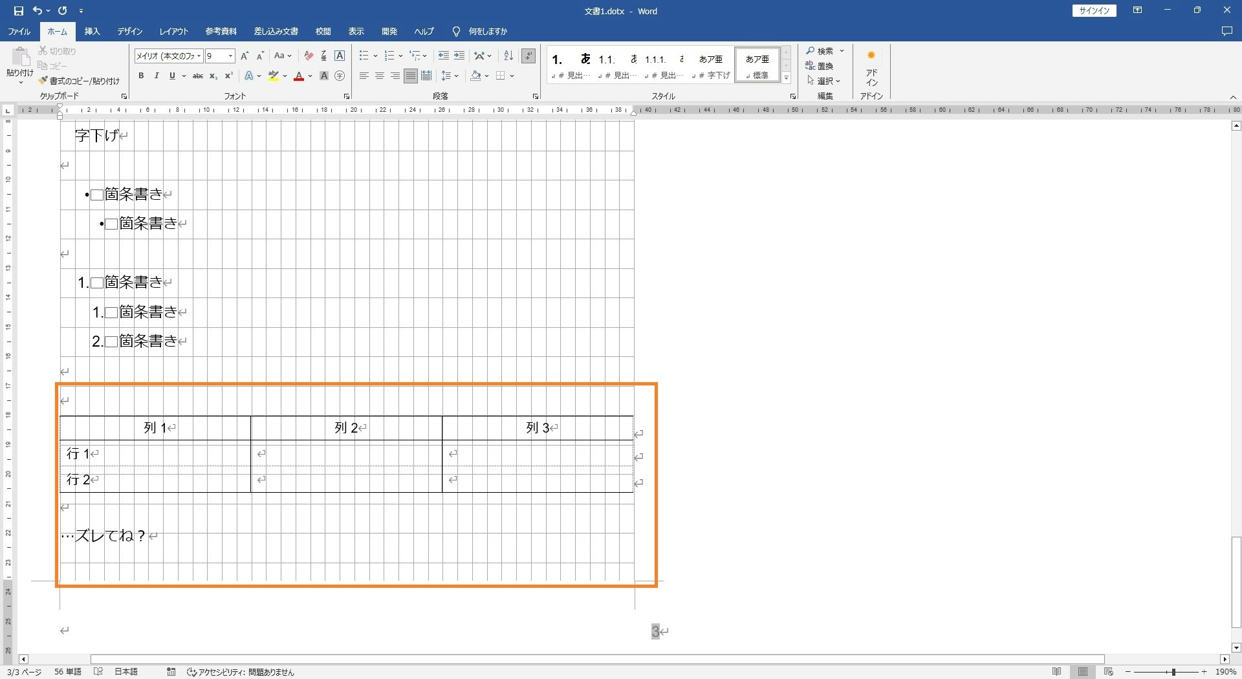The height and width of the screenshot is (679, 1242).
Task: Expand the styles gallery with the More arrow
Action: 787,78
